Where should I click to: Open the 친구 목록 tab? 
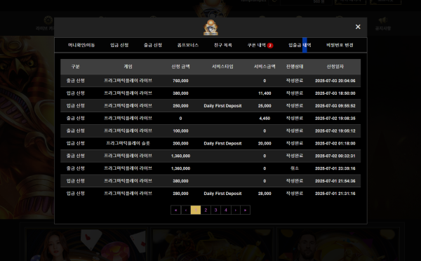223,45
